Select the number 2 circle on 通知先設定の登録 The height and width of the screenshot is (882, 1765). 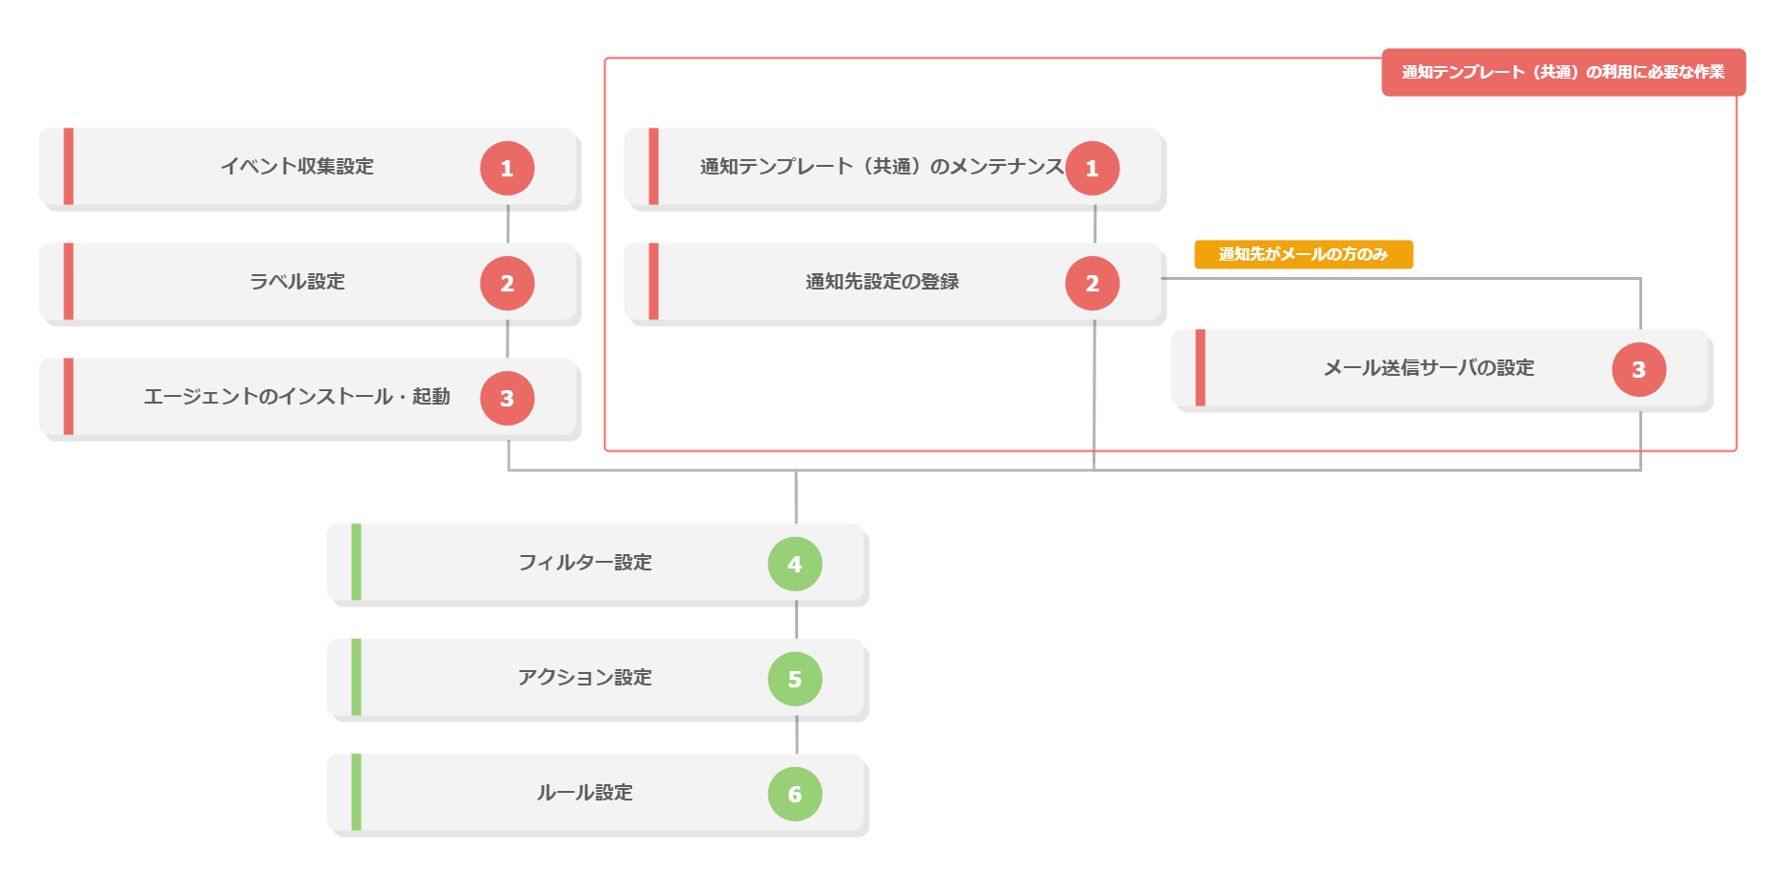1093,283
